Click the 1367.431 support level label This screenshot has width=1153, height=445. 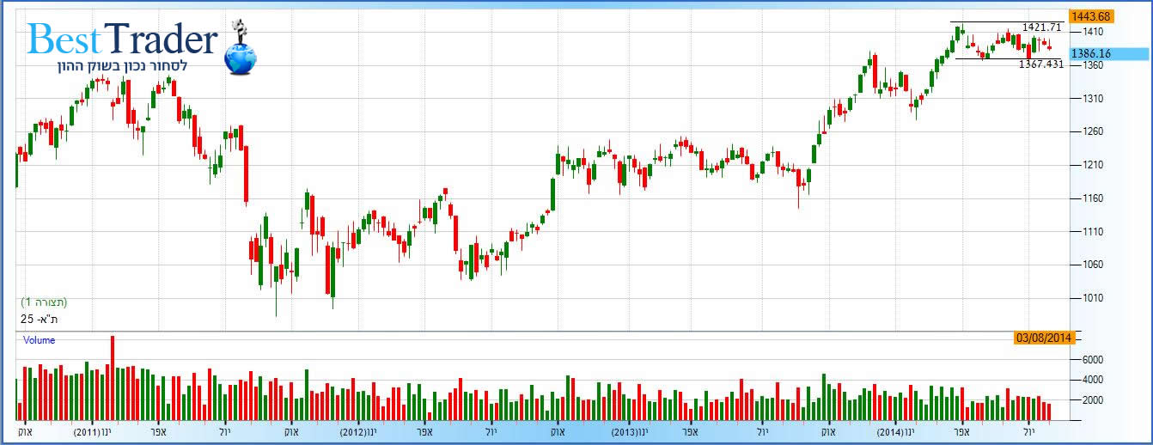point(1041,64)
